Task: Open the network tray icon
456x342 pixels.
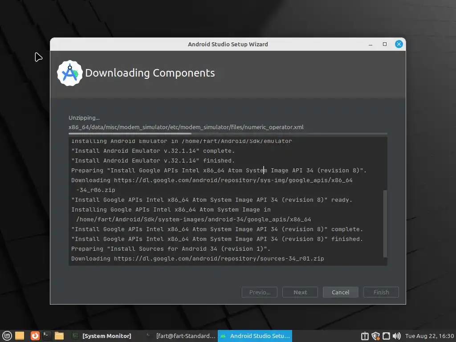Action: pyautogui.click(x=386, y=336)
